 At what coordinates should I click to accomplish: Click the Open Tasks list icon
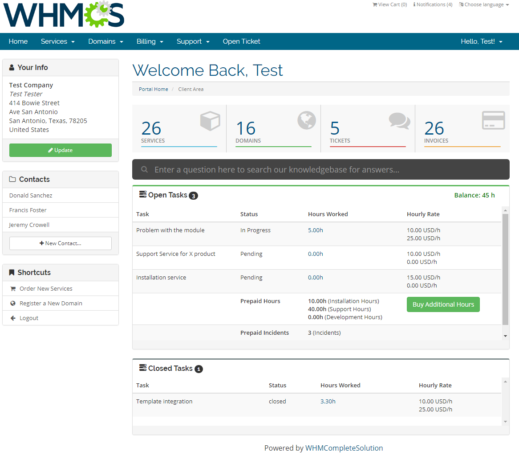[142, 193]
